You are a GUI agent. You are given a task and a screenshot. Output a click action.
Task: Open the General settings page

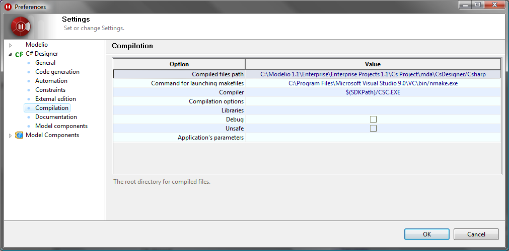pyautogui.click(x=45, y=63)
